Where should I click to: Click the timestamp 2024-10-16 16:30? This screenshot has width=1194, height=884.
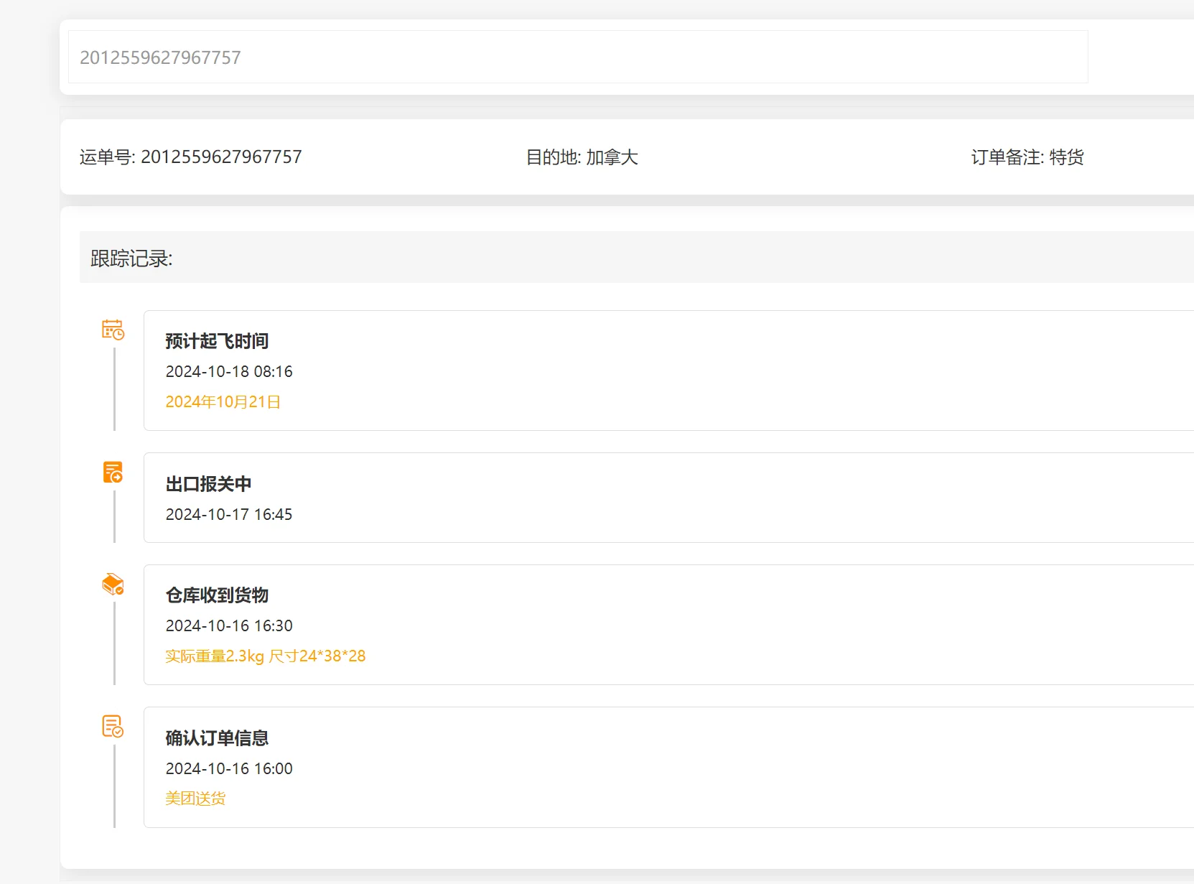tap(229, 626)
